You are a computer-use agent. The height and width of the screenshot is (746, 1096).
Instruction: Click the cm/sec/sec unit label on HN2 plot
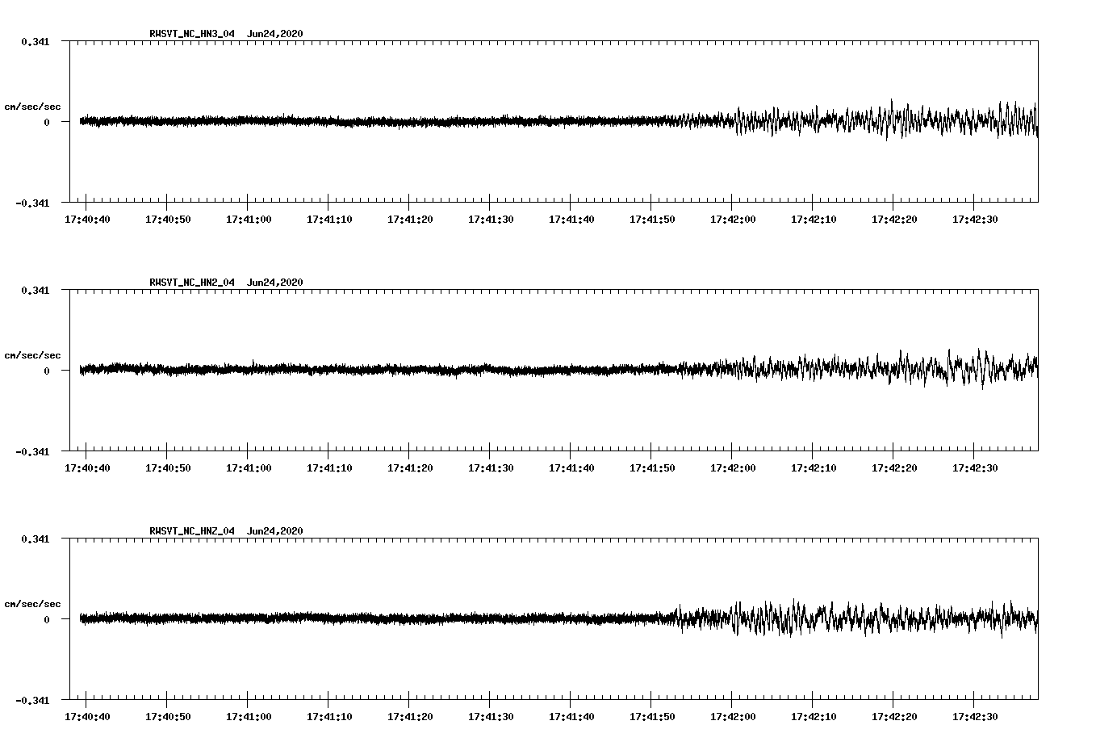(x=32, y=355)
